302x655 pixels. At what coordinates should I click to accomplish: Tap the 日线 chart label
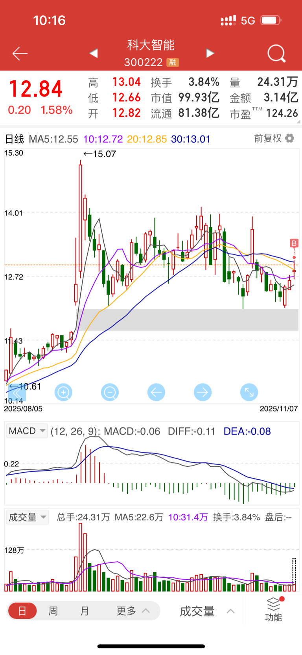pyautogui.click(x=14, y=139)
